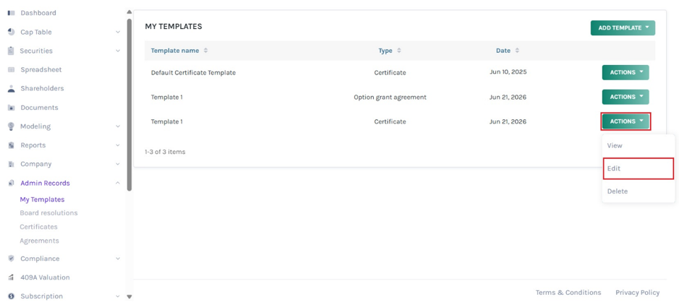Click the Date column header

[503, 51]
